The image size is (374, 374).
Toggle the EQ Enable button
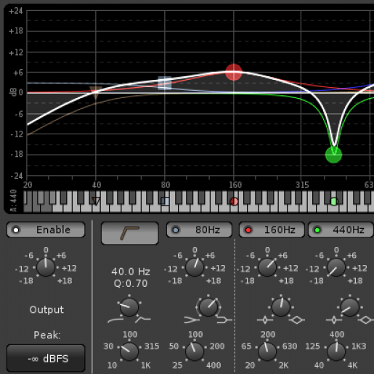46,229
